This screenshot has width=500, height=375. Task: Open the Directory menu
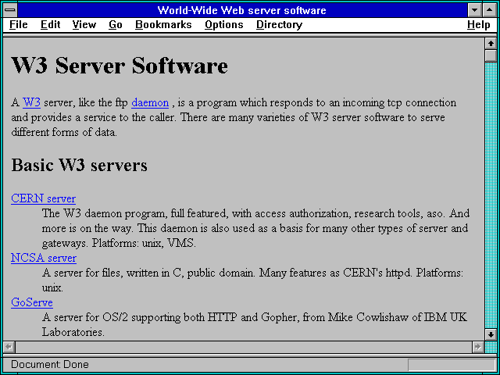coord(280,25)
